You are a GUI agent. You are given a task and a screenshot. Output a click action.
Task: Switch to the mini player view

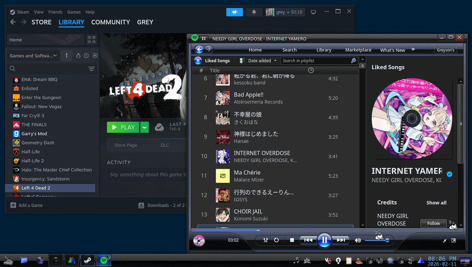(x=445, y=240)
